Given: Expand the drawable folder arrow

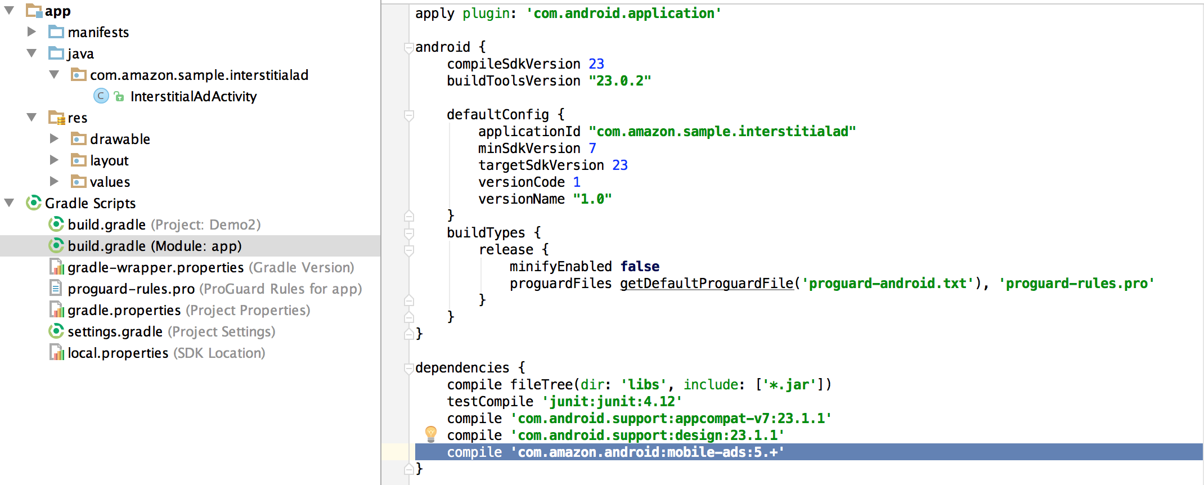Looking at the screenshot, I should click(x=54, y=139).
